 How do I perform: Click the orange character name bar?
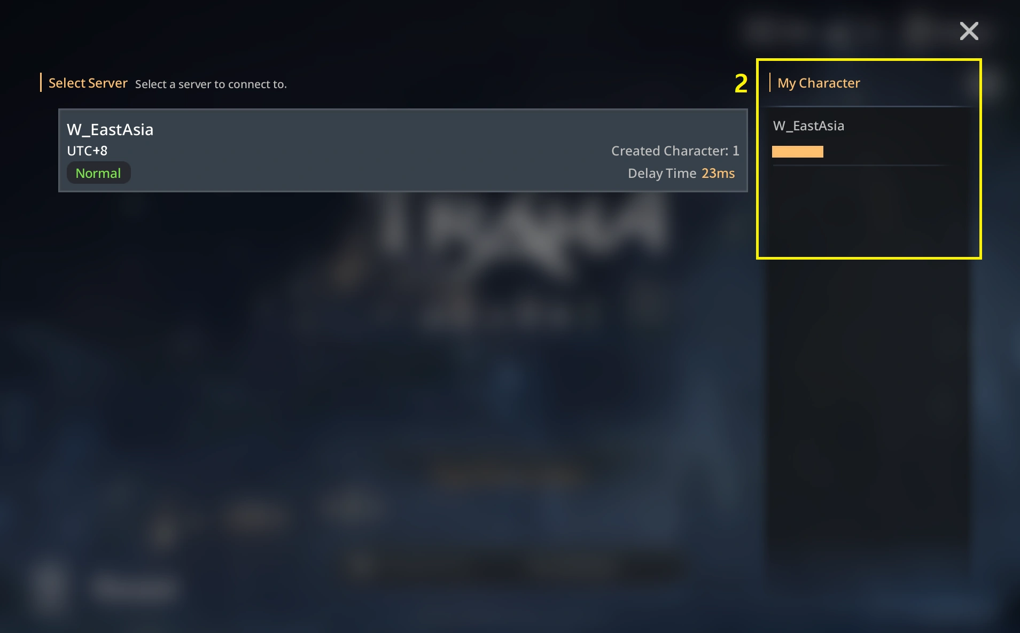pyautogui.click(x=797, y=152)
